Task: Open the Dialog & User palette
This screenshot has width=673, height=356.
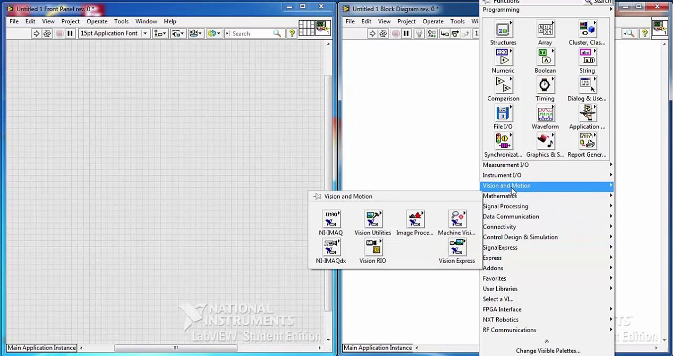Action: (x=587, y=86)
